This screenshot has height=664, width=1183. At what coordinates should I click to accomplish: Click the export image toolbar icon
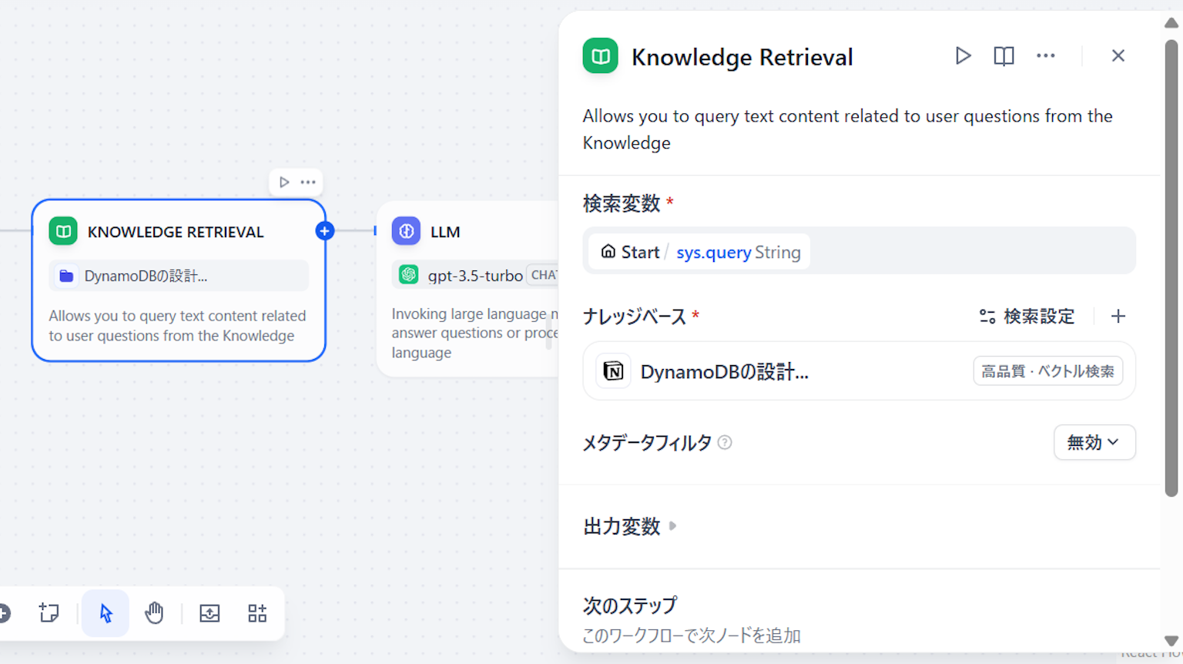point(209,613)
